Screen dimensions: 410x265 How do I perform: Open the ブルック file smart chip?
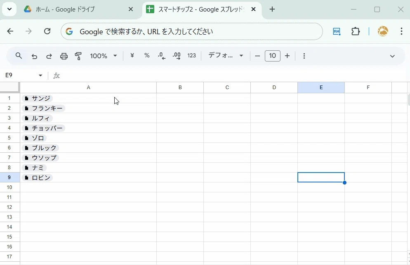[x=40, y=148]
